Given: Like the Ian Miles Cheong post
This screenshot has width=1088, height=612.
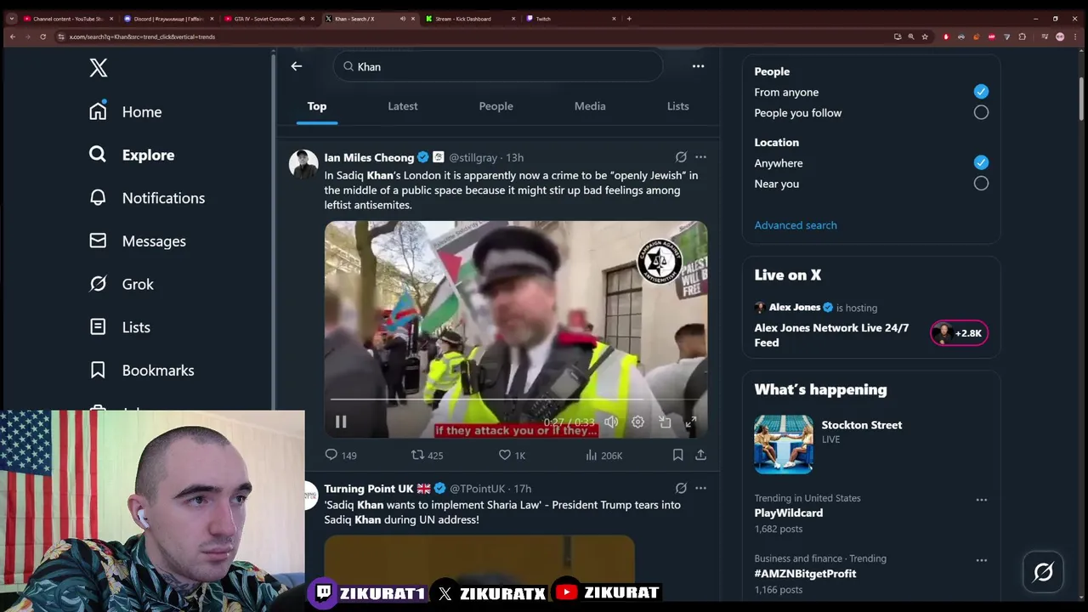Looking at the screenshot, I should (x=513, y=455).
